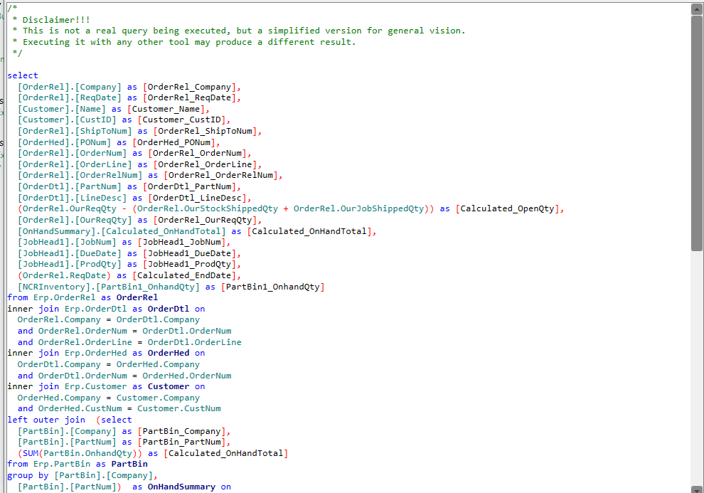This screenshot has height=493, width=704.
Task: Click SUM(PartBin.OnhandQty) expression
Action: (80, 453)
